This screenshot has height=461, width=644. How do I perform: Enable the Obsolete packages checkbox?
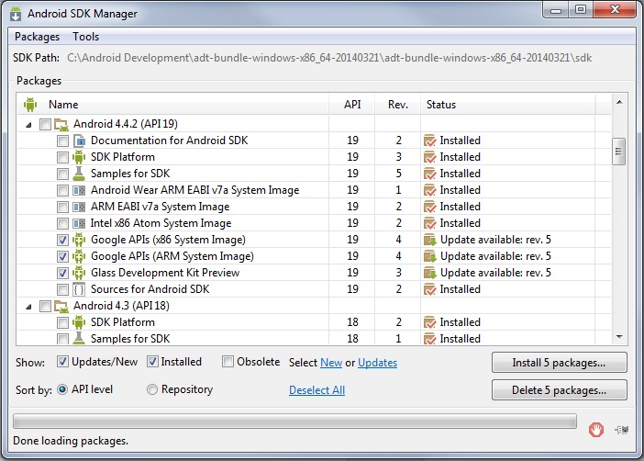pos(228,362)
